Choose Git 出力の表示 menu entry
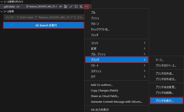Image resolution: width=184 pixels, height=112 pixels. coord(117,110)
